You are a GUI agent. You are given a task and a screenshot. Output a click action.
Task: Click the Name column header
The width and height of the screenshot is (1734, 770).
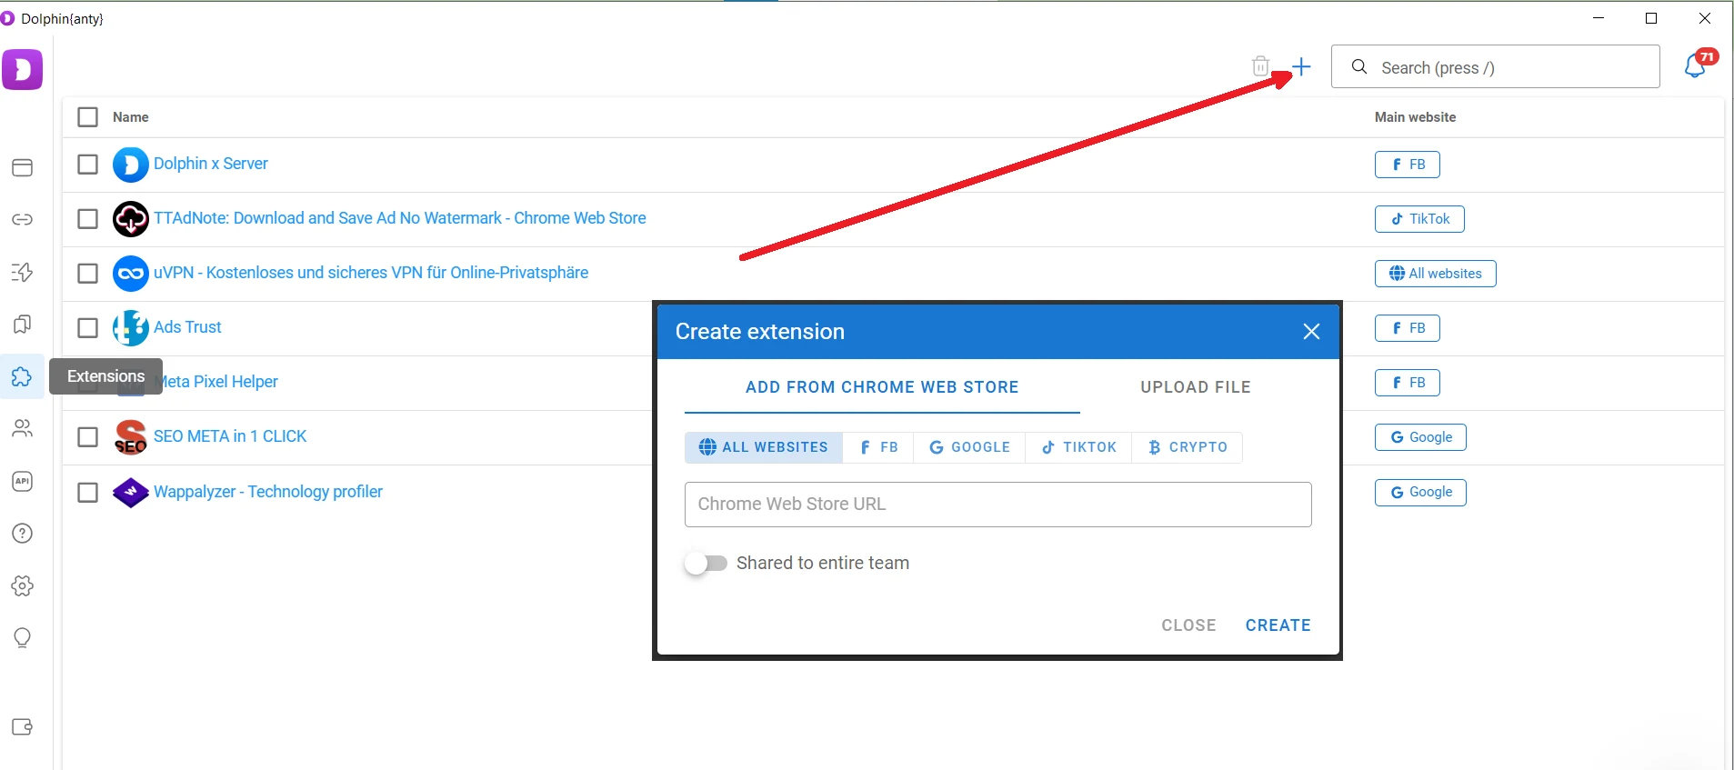point(131,117)
